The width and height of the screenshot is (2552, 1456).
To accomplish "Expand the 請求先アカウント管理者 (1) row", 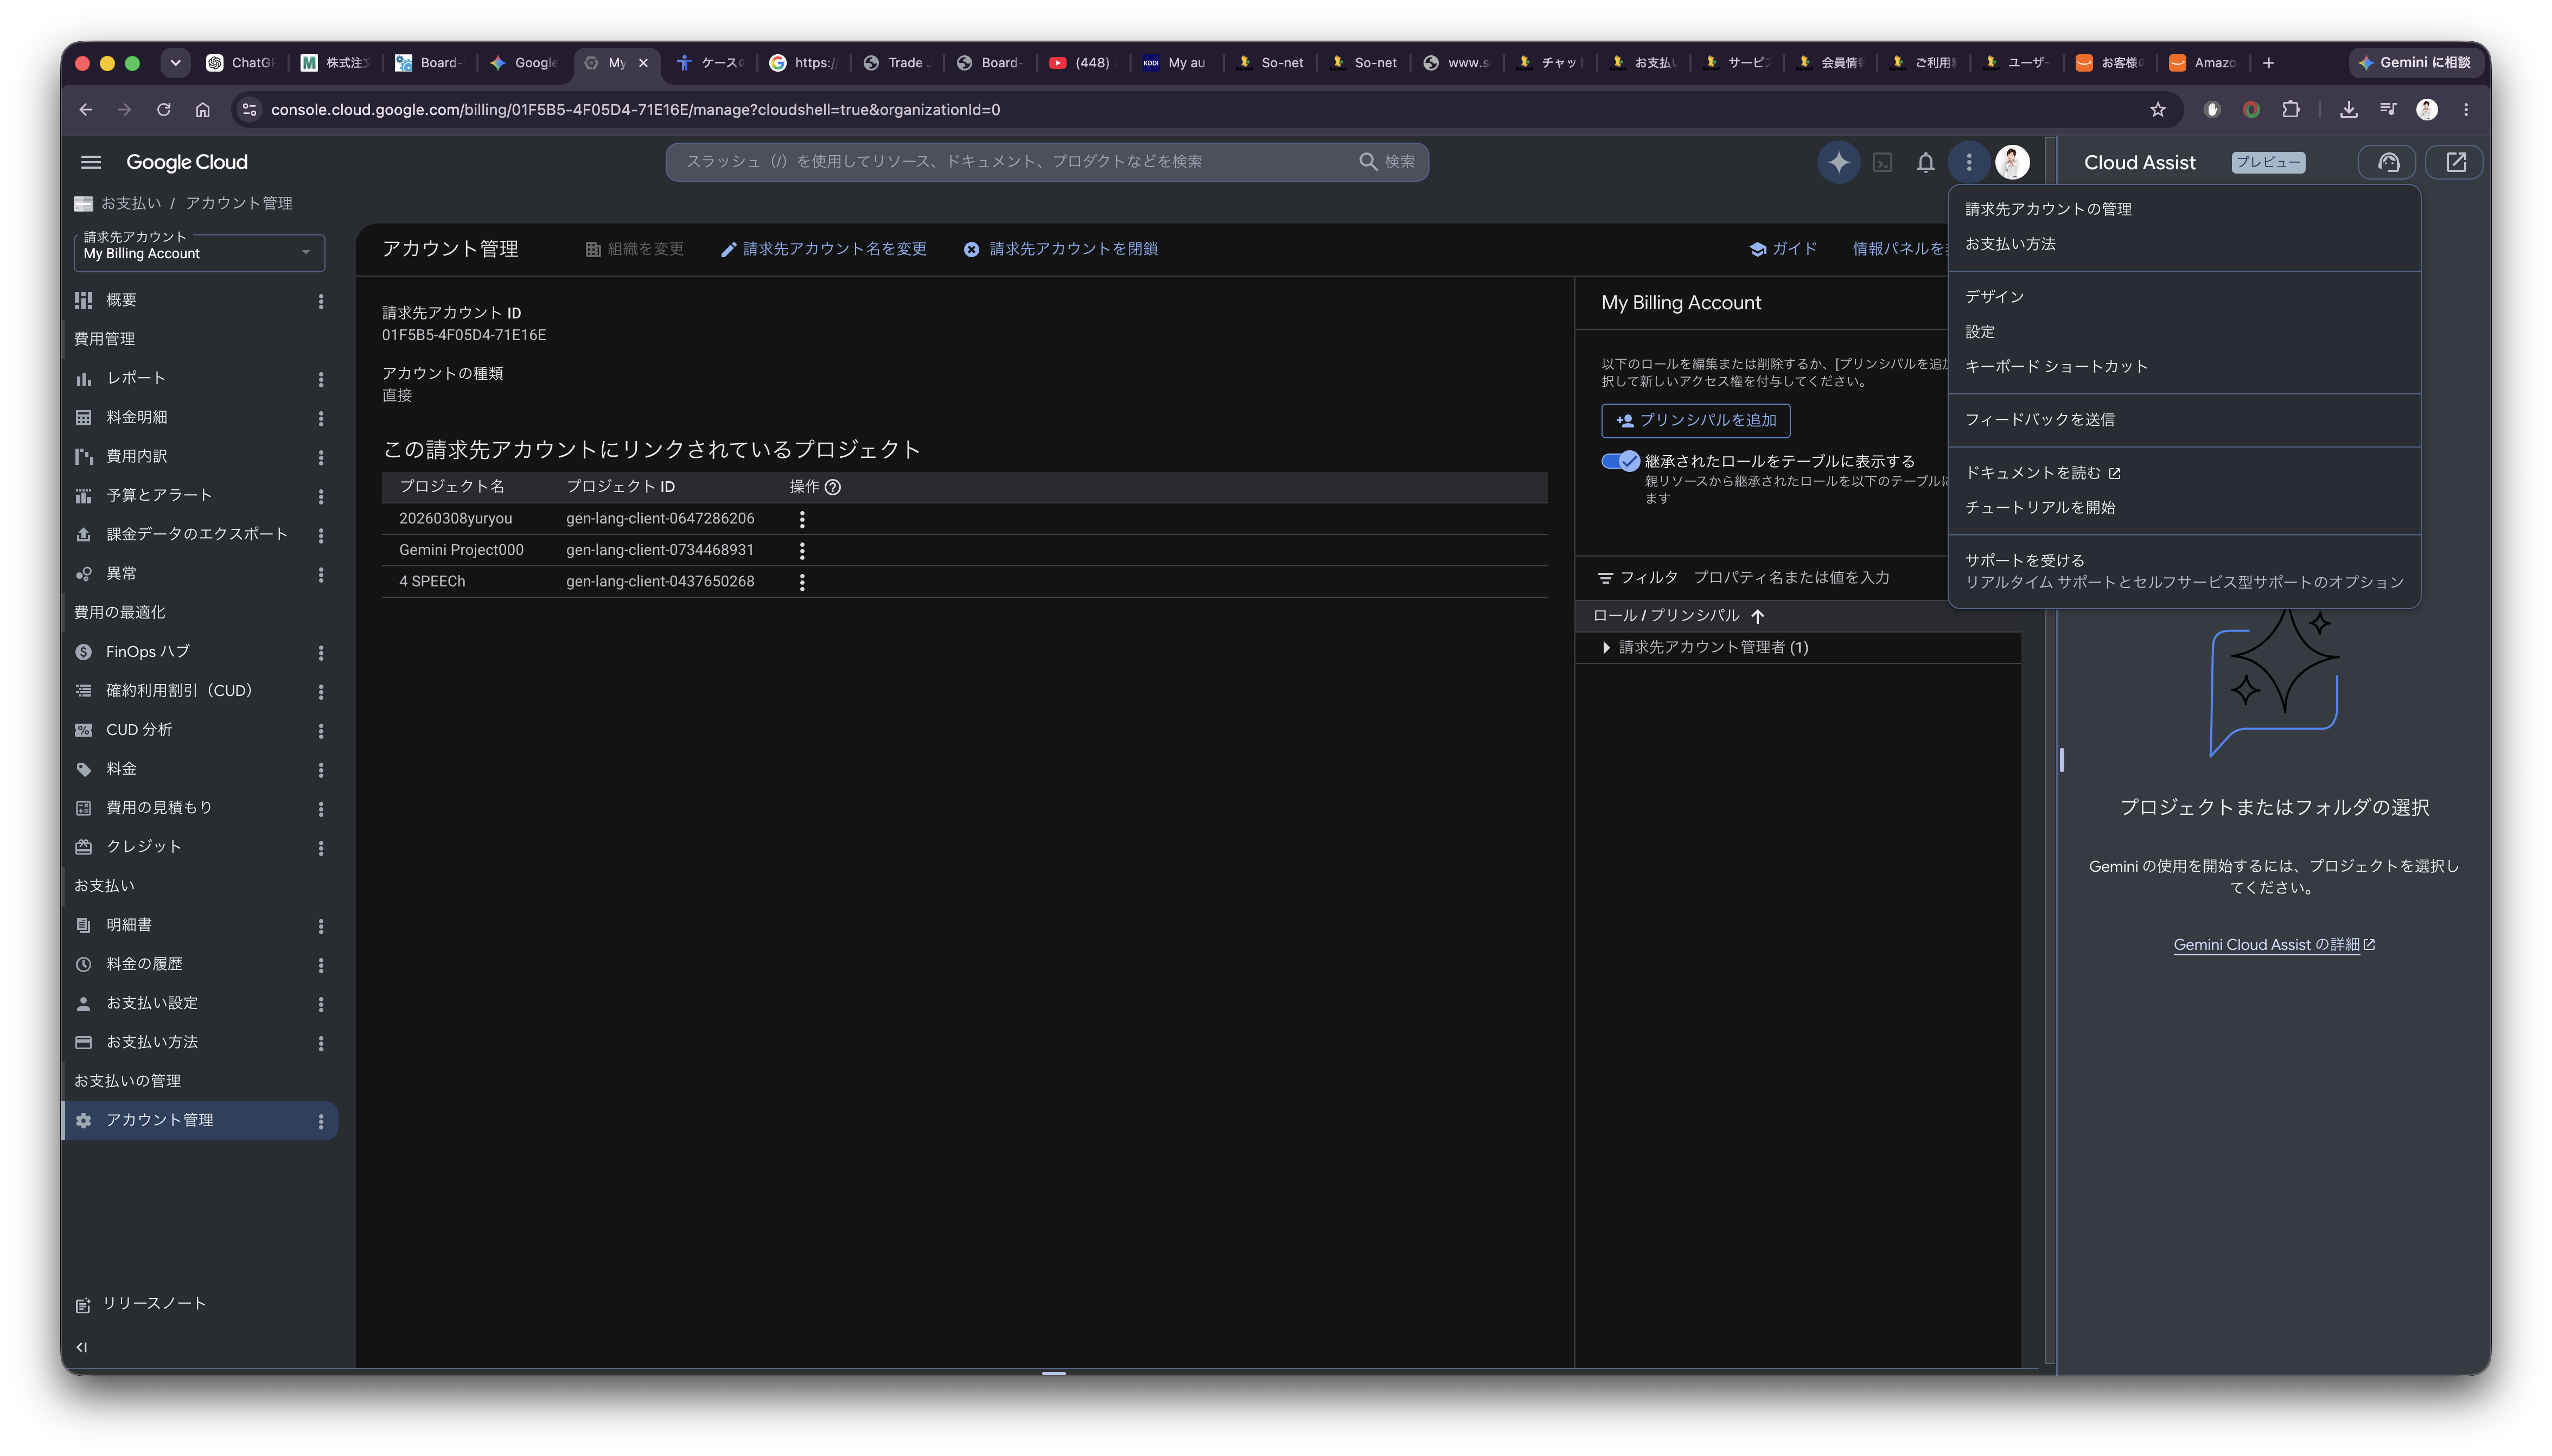I will 1606,647.
